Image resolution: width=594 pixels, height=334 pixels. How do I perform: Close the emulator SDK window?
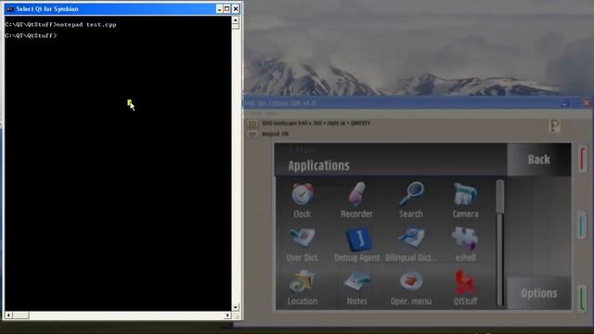tap(587, 103)
